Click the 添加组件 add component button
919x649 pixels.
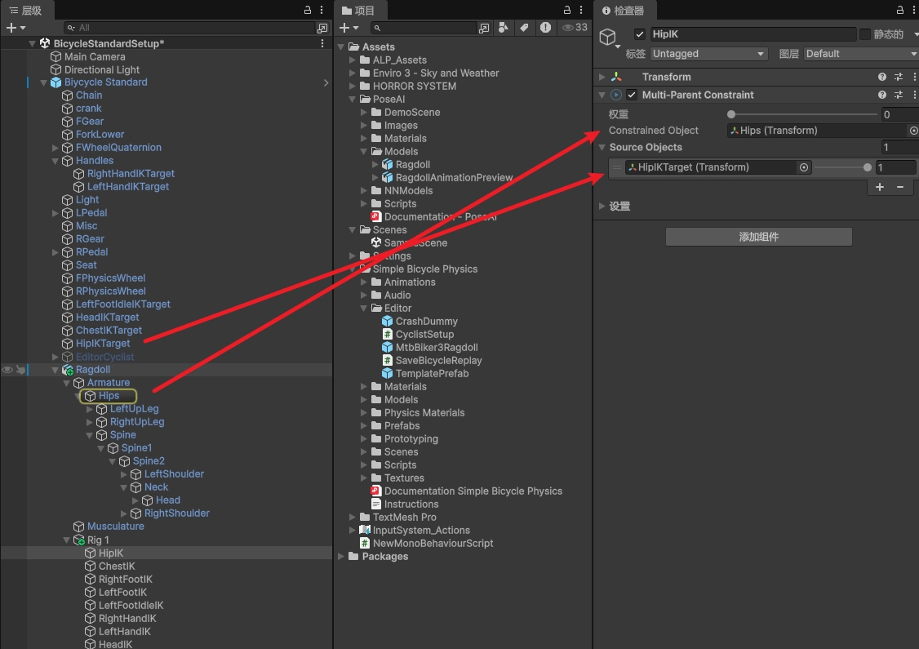(x=758, y=237)
